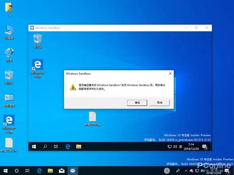Open the sandbox Recycle Bin icon
Image resolution: width=234 pixels, height=175 pixels.
point(38,41)
